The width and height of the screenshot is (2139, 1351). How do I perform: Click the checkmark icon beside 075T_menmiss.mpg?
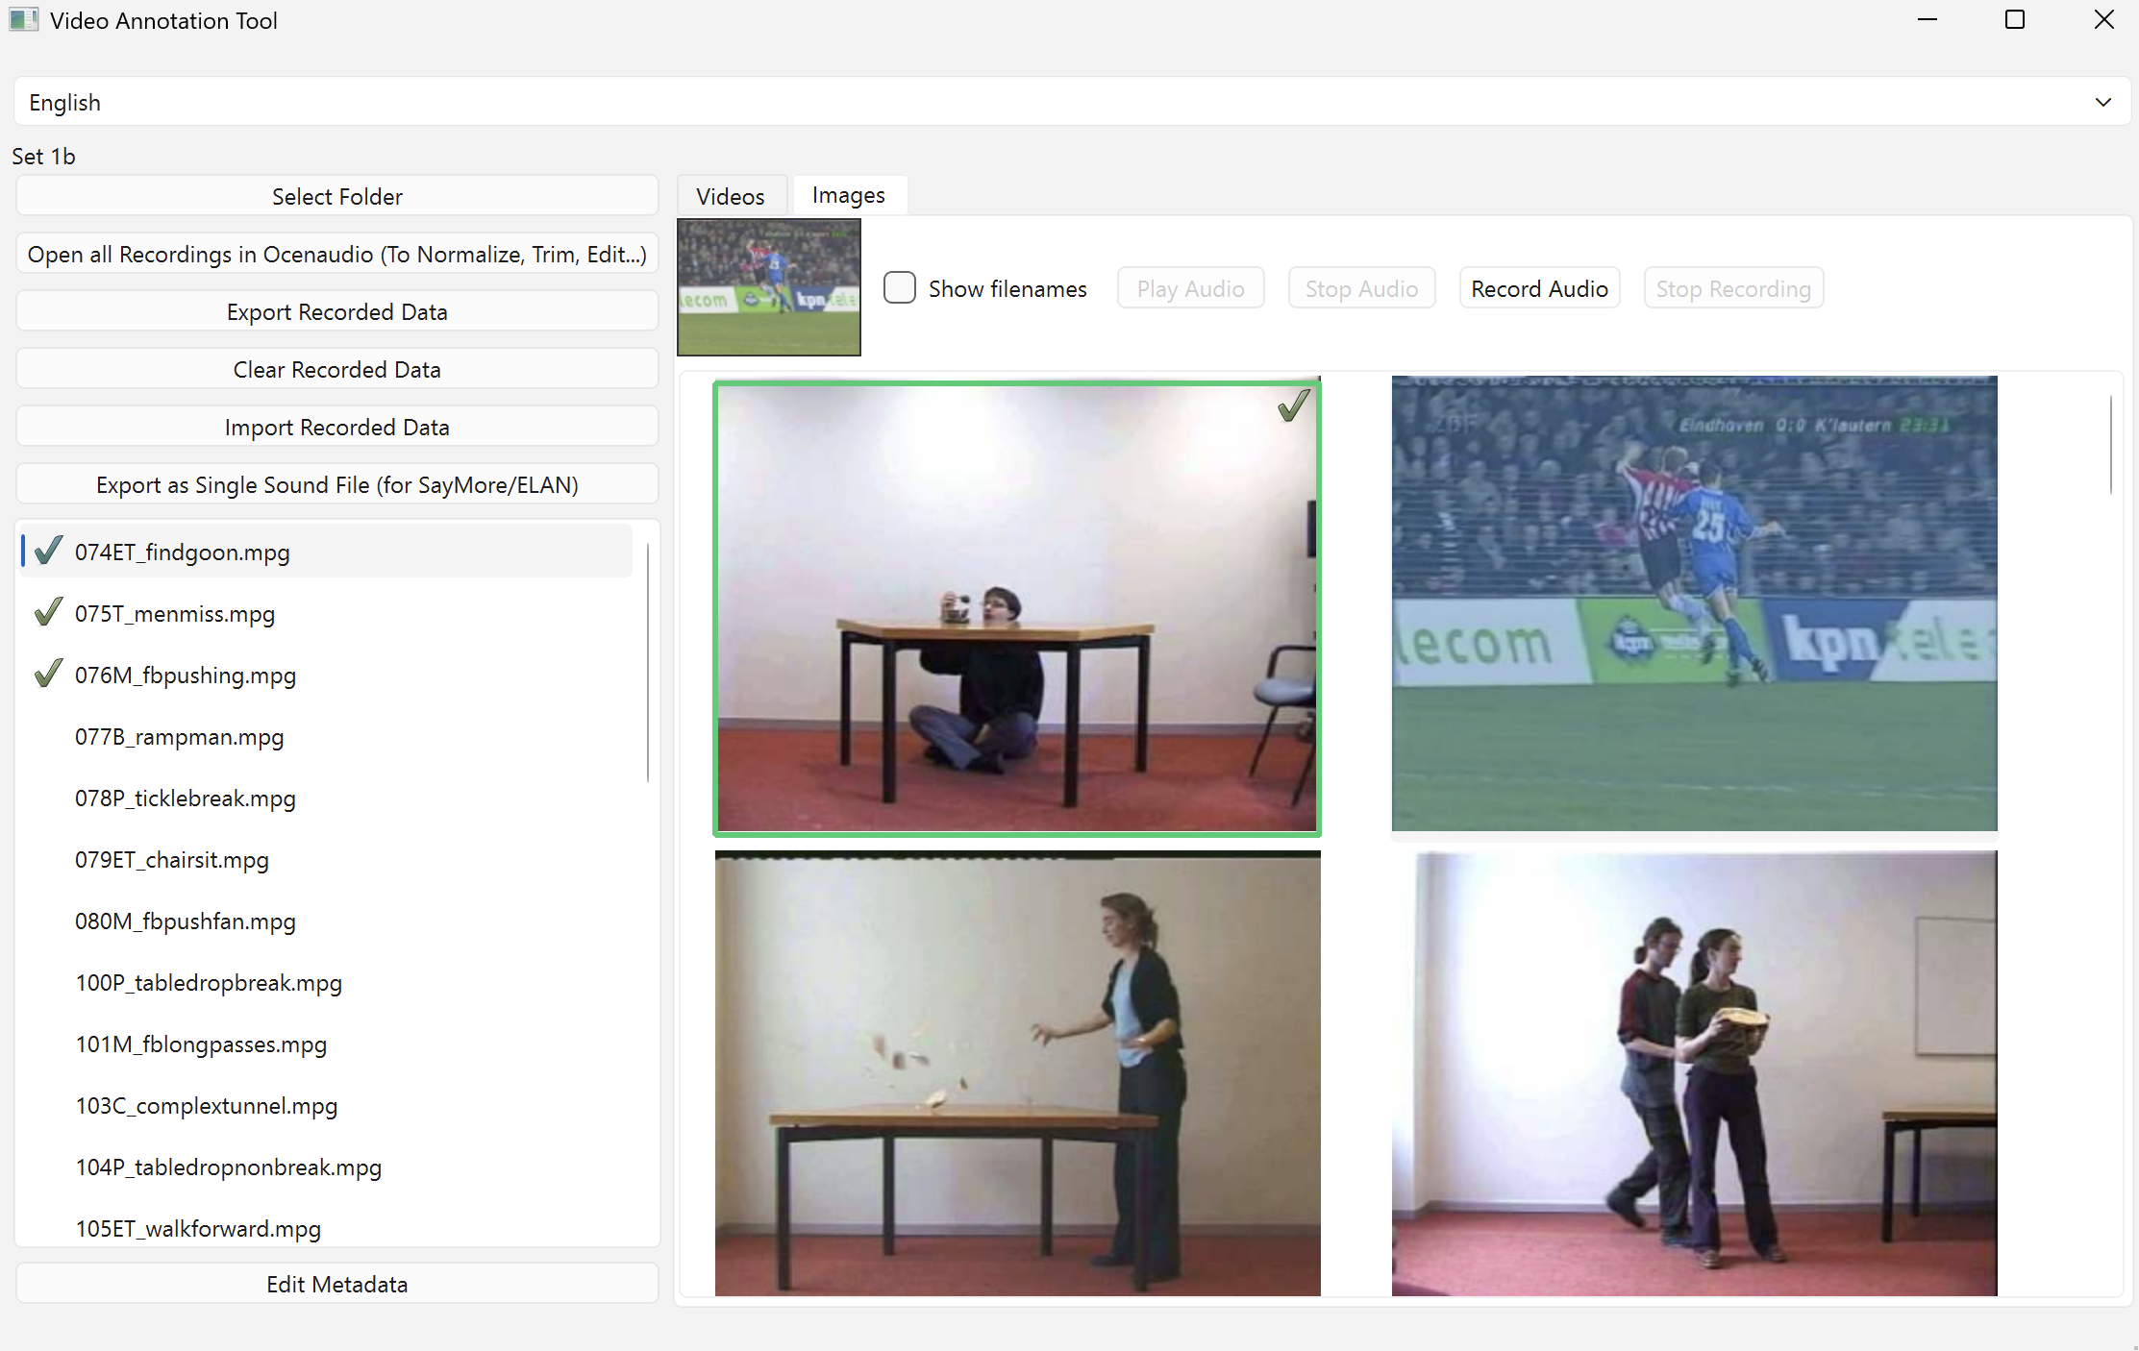pyautogui.click(x=47, y=612)
